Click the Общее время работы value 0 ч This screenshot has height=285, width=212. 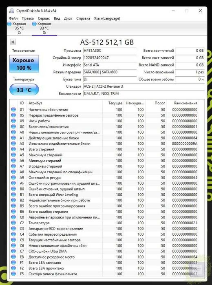190,79
